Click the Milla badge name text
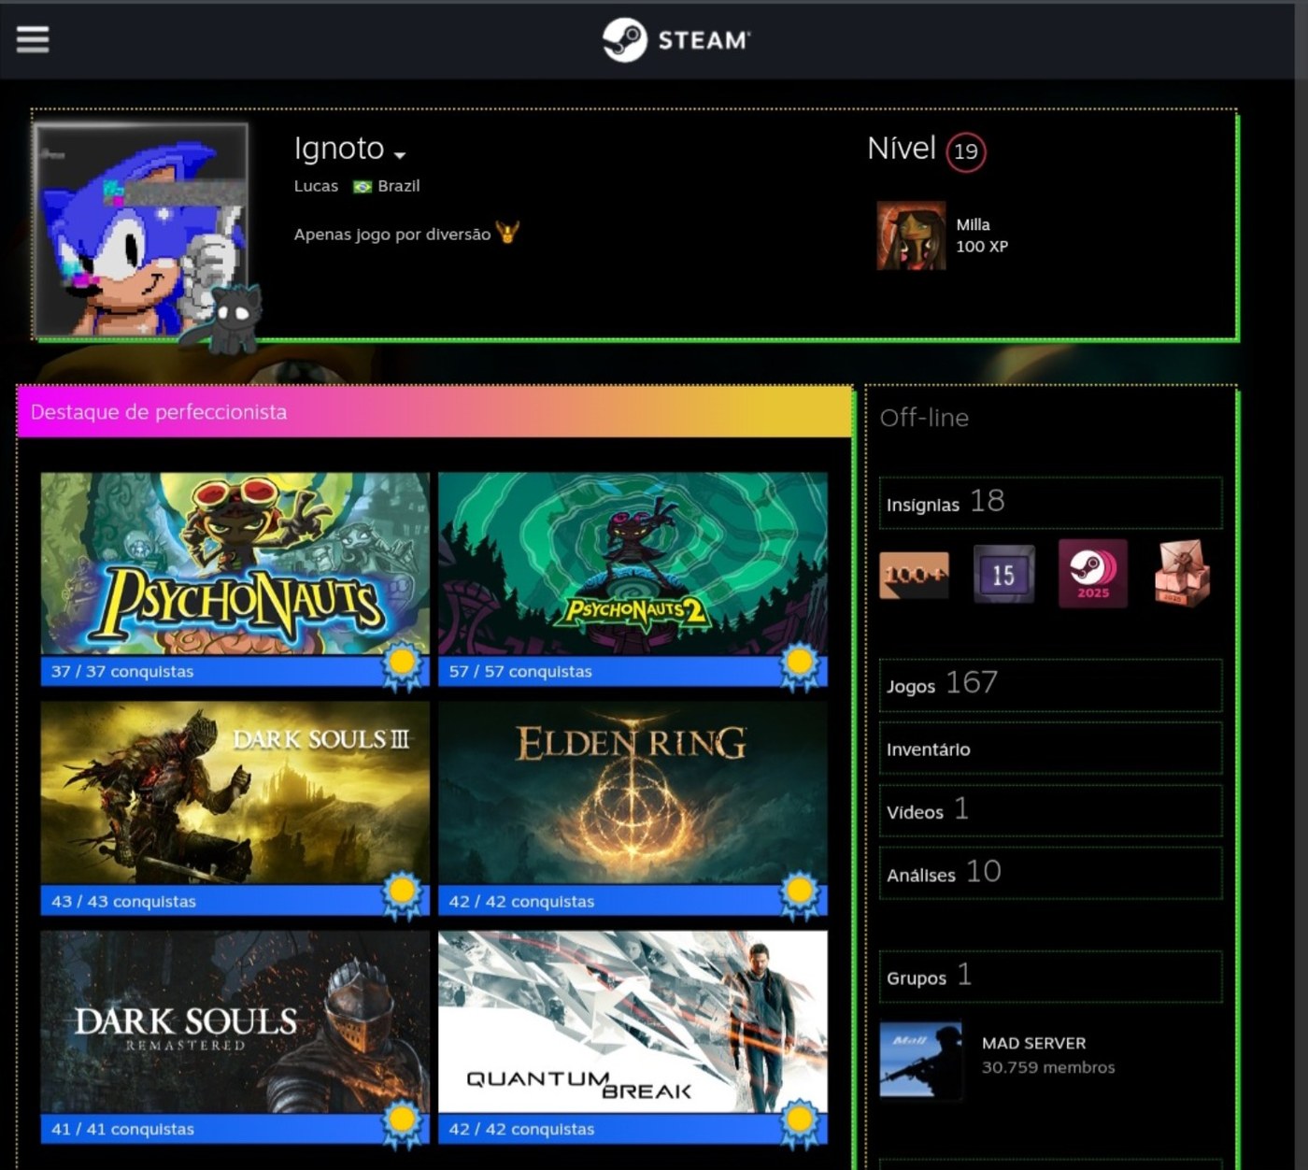The width and height of the screenshot is (1308, 1170). tap(973, 224)
